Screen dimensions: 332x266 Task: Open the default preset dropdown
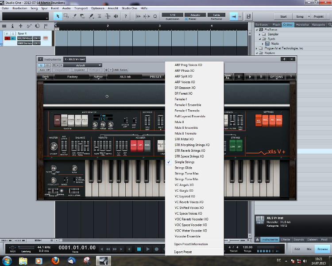point(83,65)
